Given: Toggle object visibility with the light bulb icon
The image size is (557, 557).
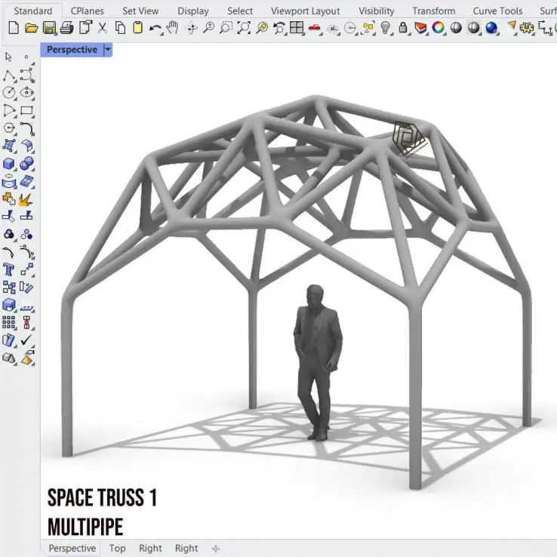Looking at the screenshot, I should [x=386, y=28].
